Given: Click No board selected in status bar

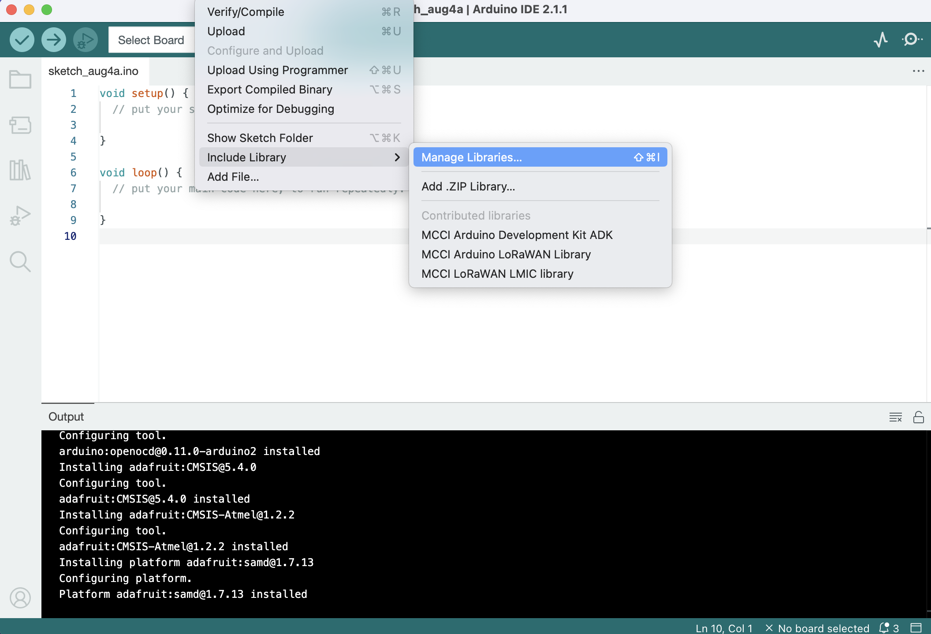Looking at the screenshot, I should 818,628.
